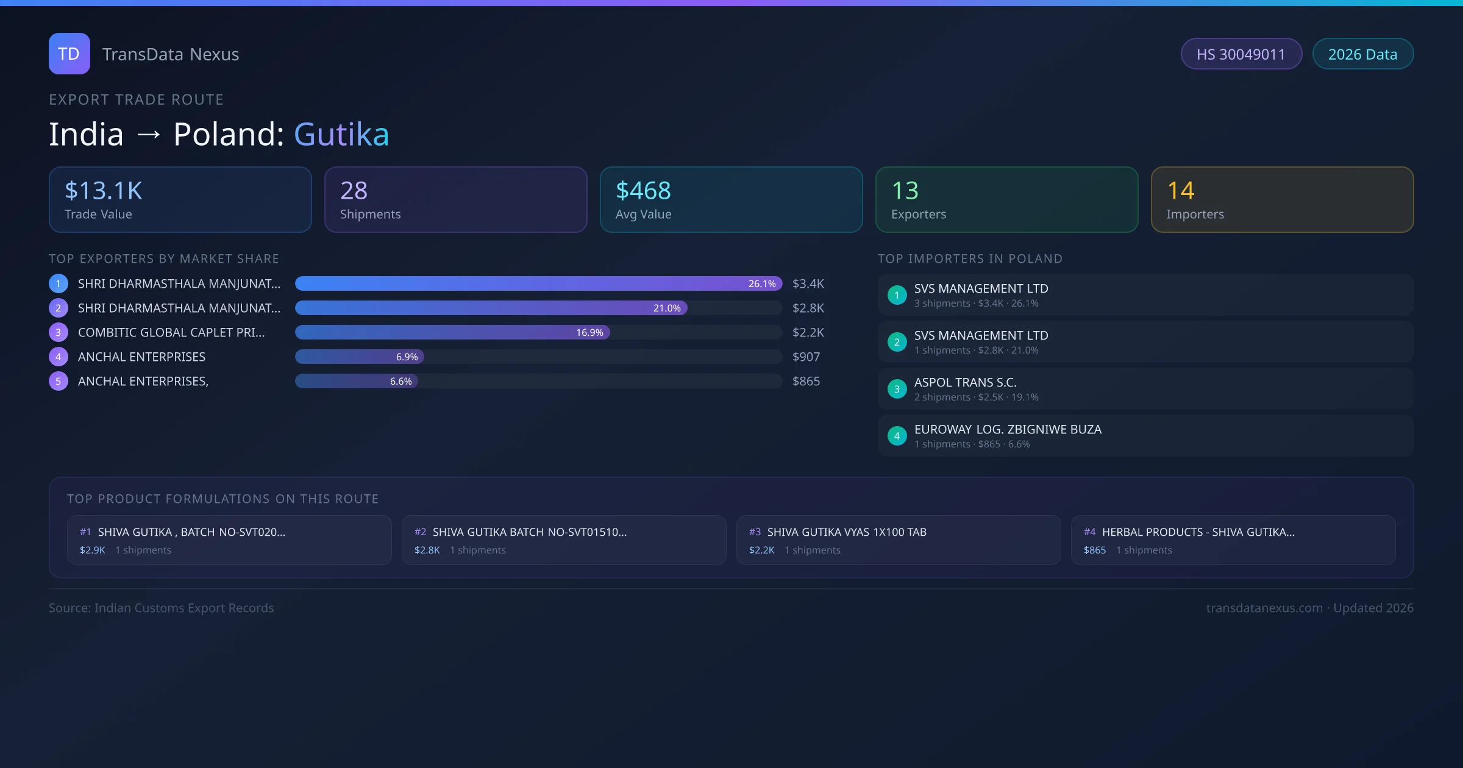Click the 2026 Data pill

click(1362, 54)
